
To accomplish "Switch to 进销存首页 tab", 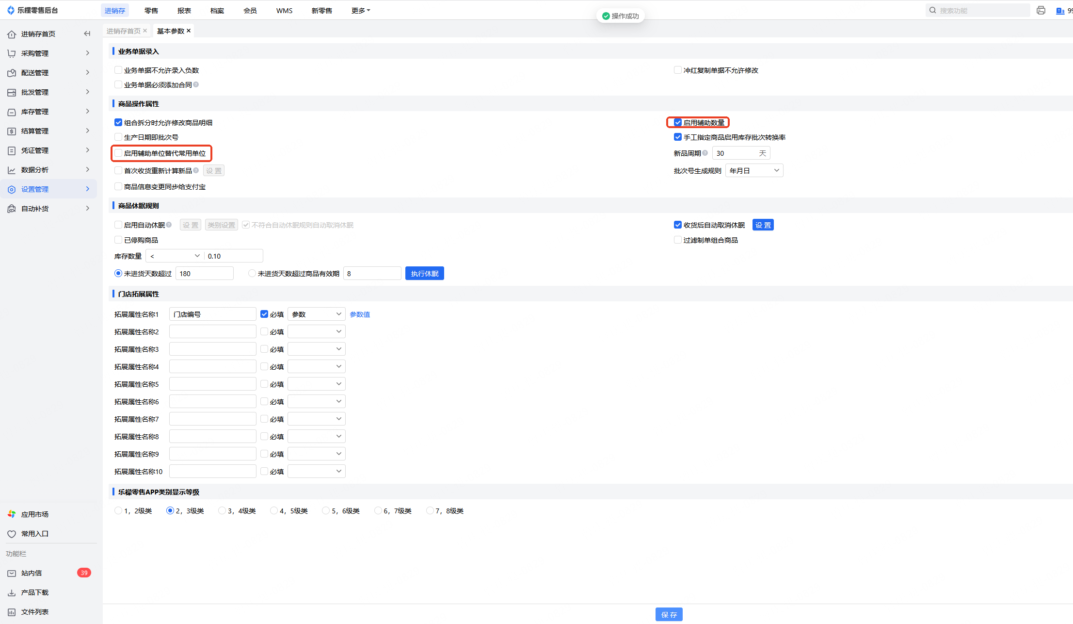I will click(123, 31).
